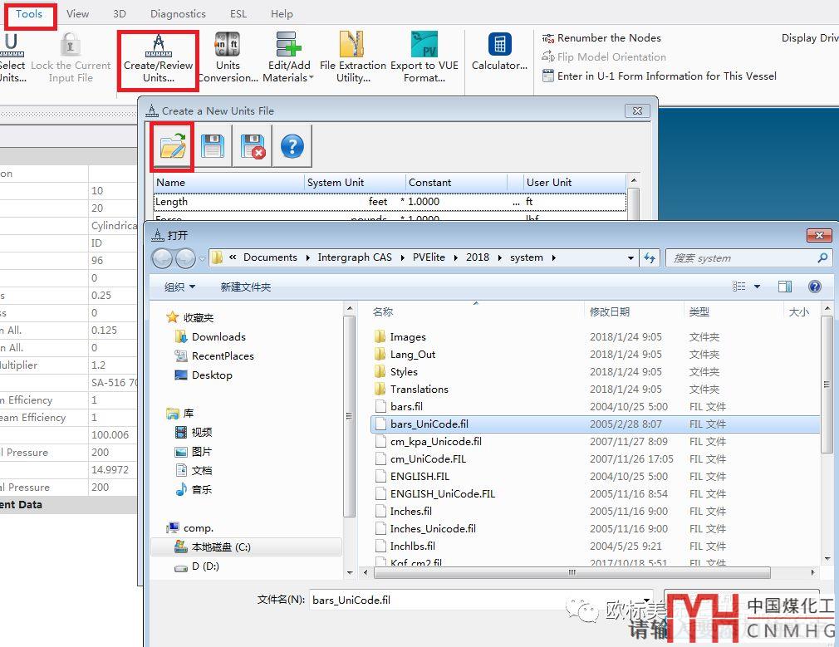Expand the 组织 organize menu
Image resolution: width=839 pixels, height=647 pixels.
(x=179, y=287)
